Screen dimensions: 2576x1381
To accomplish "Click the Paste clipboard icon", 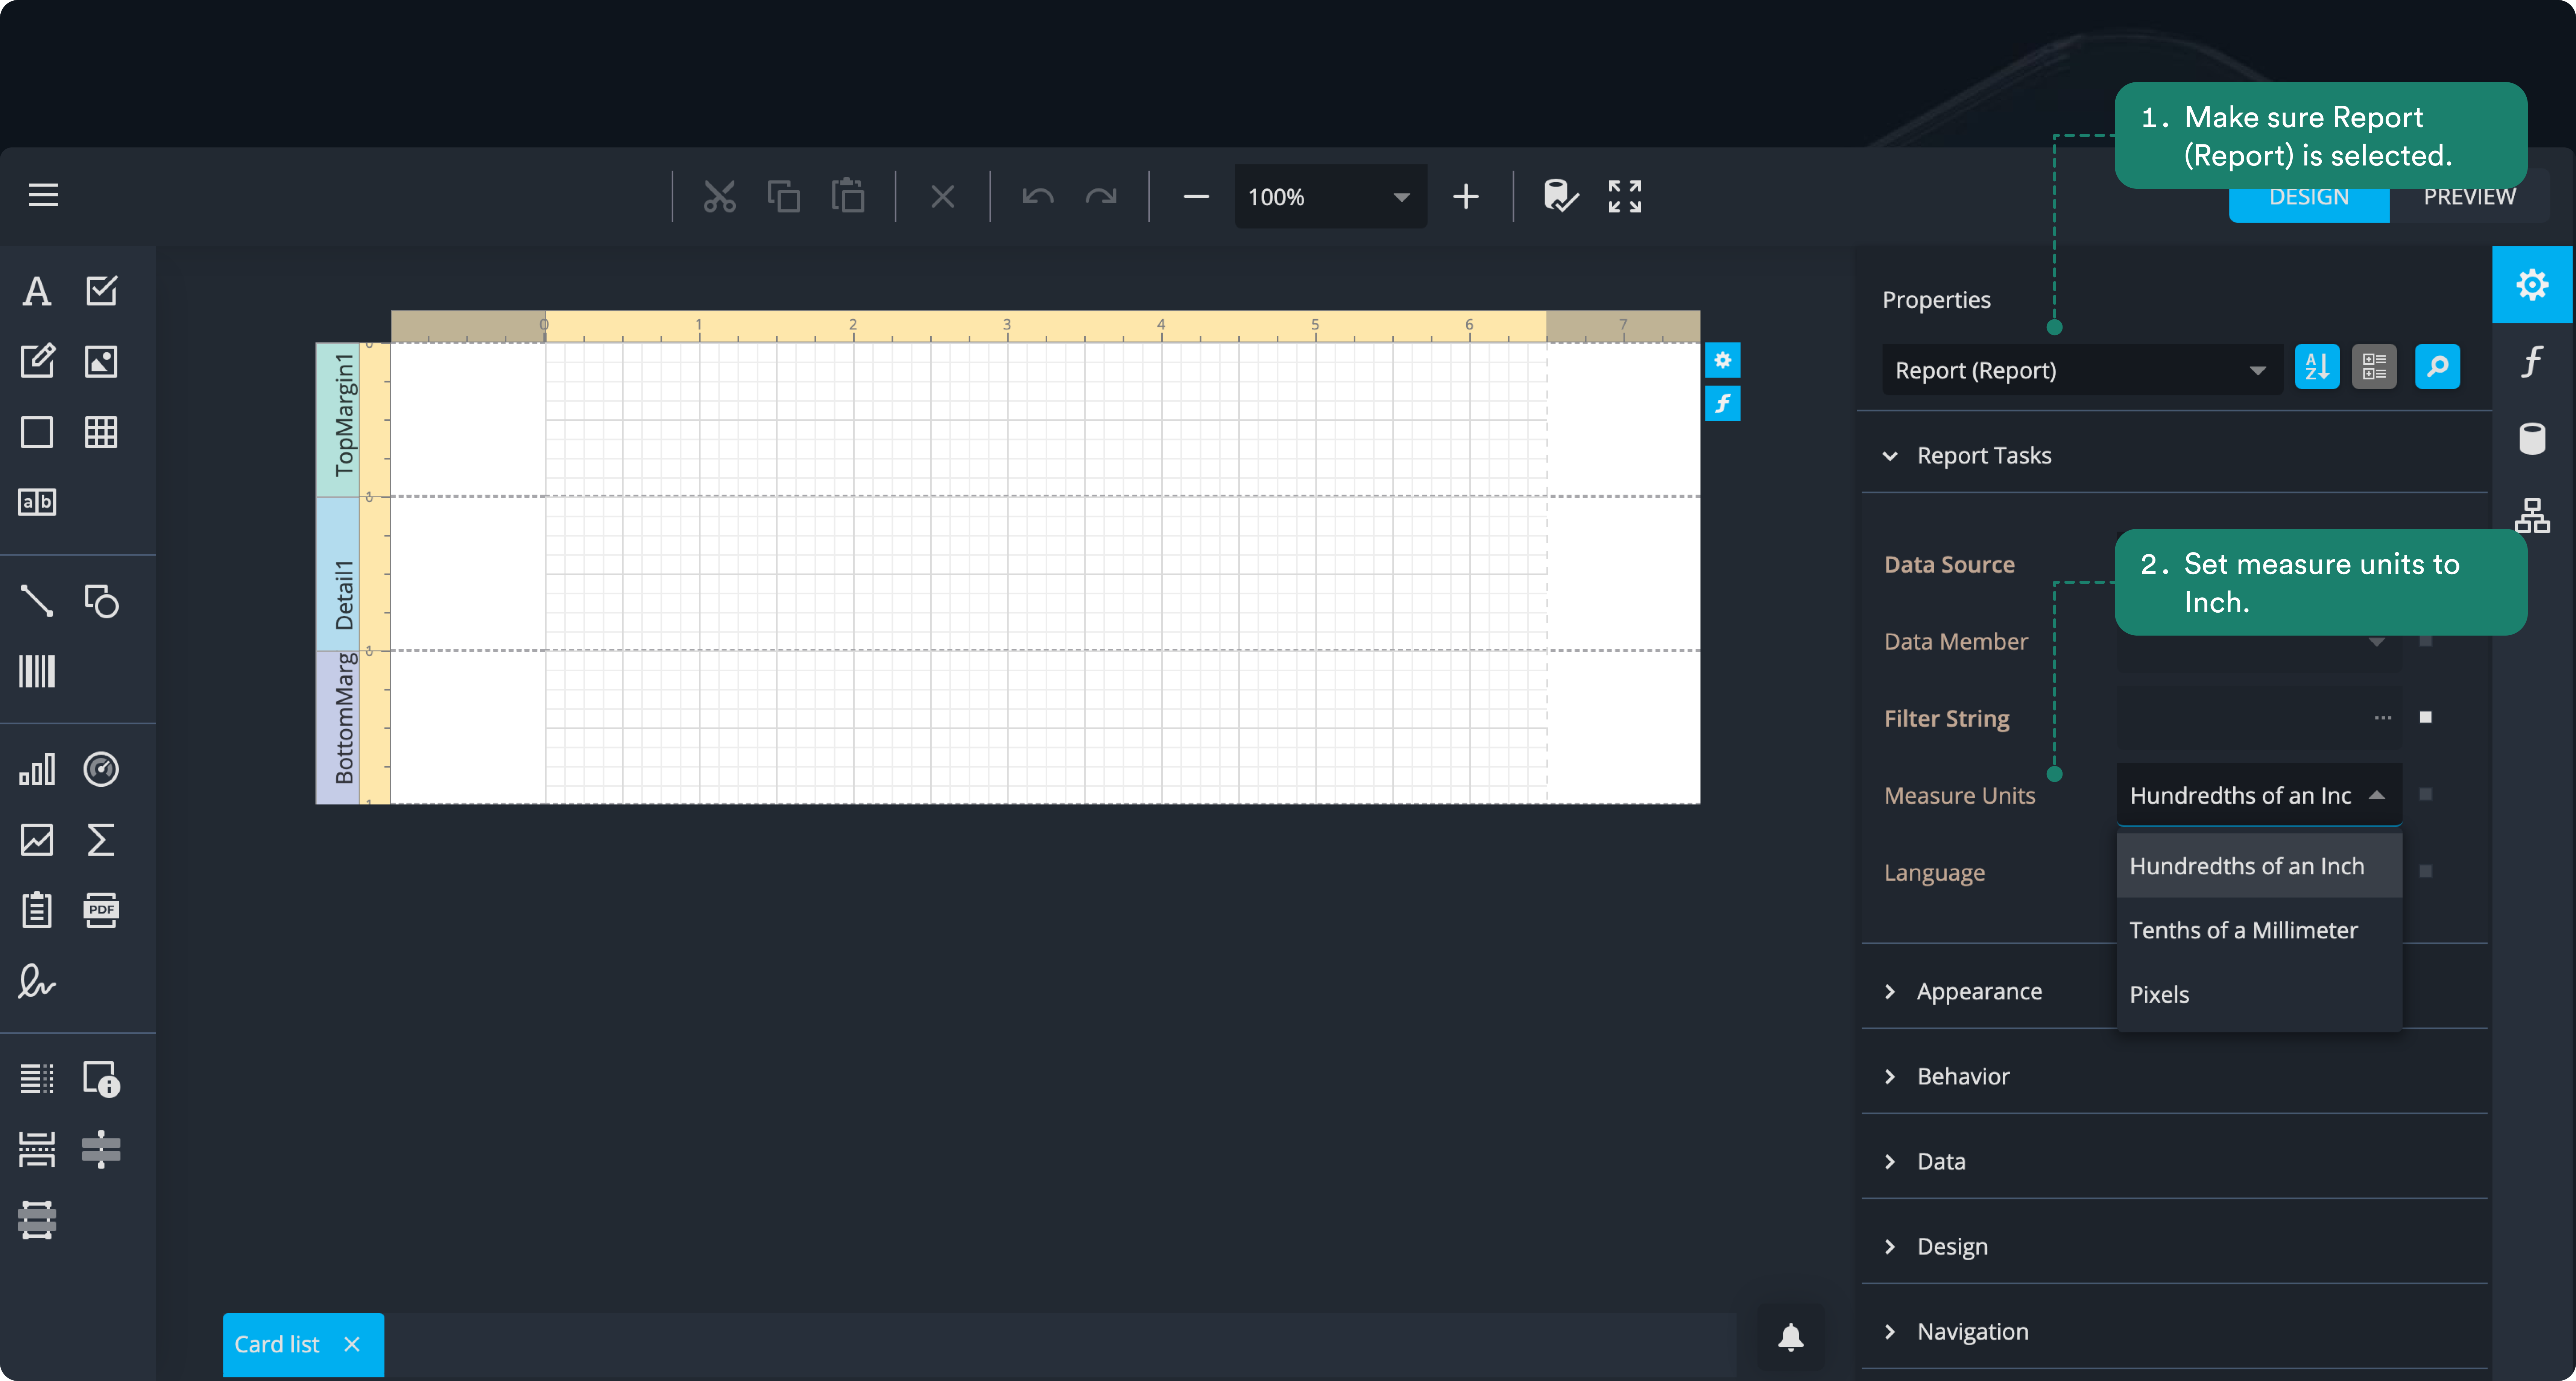I will tap(848, 196).
